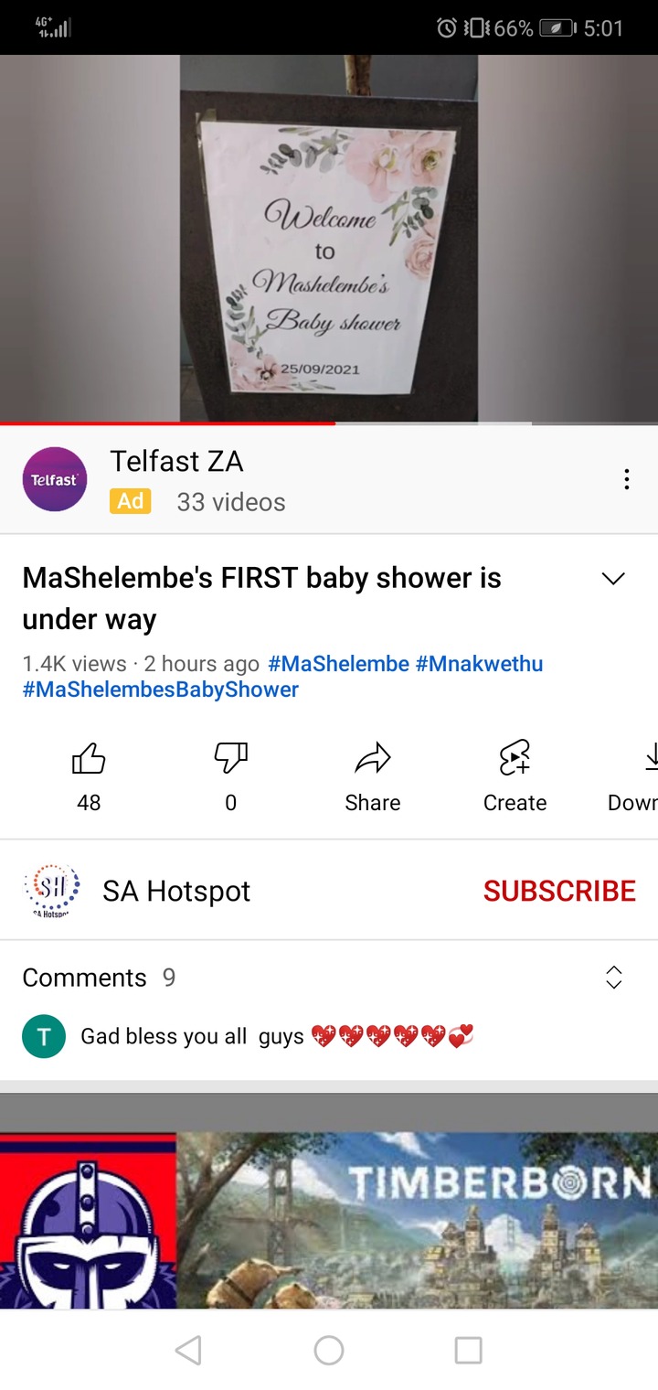The width and height of the screenshot is (658, 1390).
Task: Open the Telfast ZA ad options menu
Action: tap(626, 479)
